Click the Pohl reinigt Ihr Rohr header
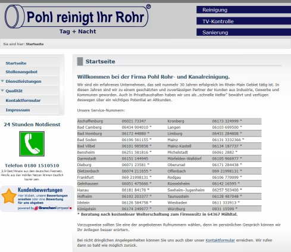This screenshot has height=252, width=291. tap(85, 17)
